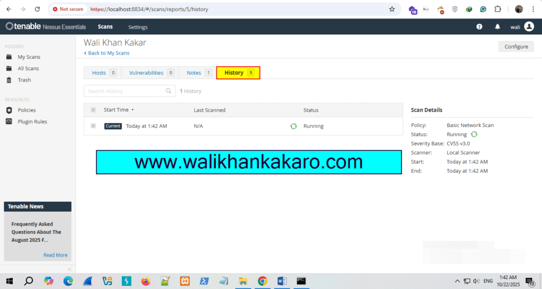This screenshot has height=289, width=542.
Task: Click the All Scans folder icon
Action: tap(9, 68)
